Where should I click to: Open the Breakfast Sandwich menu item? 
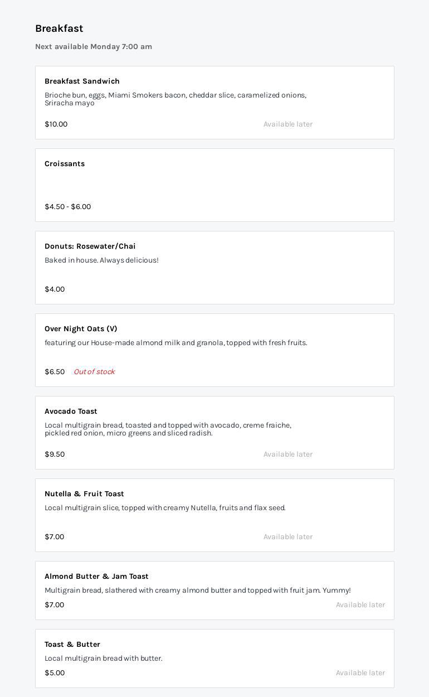[82, 81]
